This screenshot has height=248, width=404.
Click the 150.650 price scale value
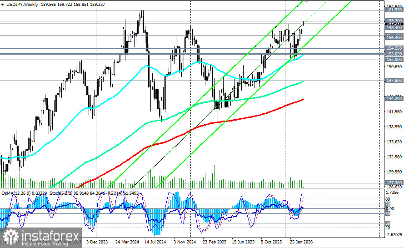click(x=394, y=66)
